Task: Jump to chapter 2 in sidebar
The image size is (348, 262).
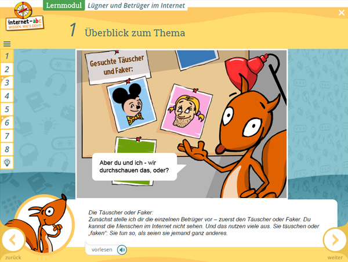Action: point(7,70)
